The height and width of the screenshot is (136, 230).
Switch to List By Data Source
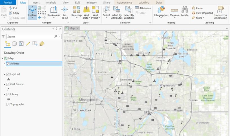click(x=14, y=44)
